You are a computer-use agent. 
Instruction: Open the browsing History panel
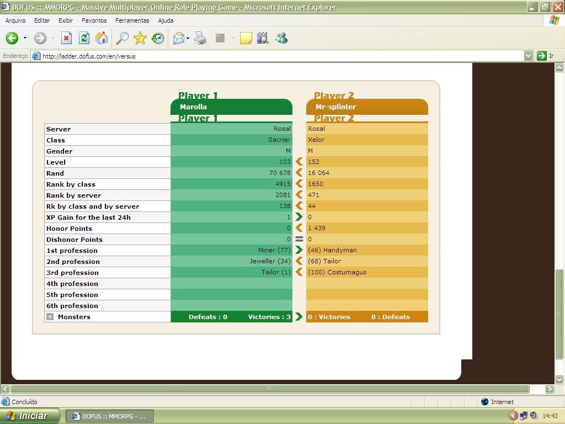158,38
